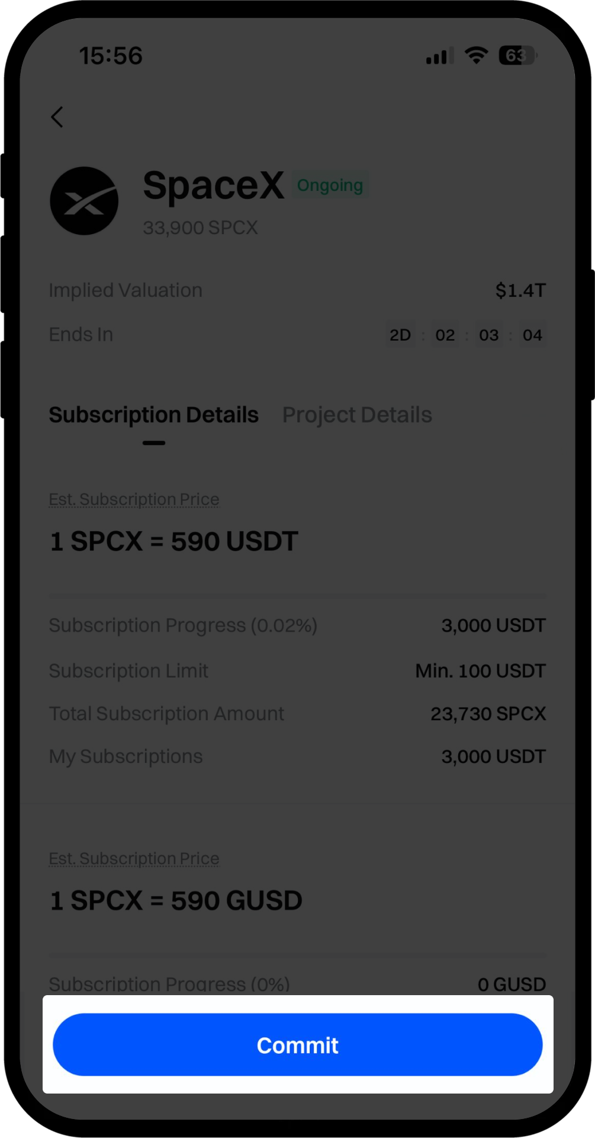595x1138 pixels.
Task: Tap the battery level indicator
Action: tap(517, 56)
